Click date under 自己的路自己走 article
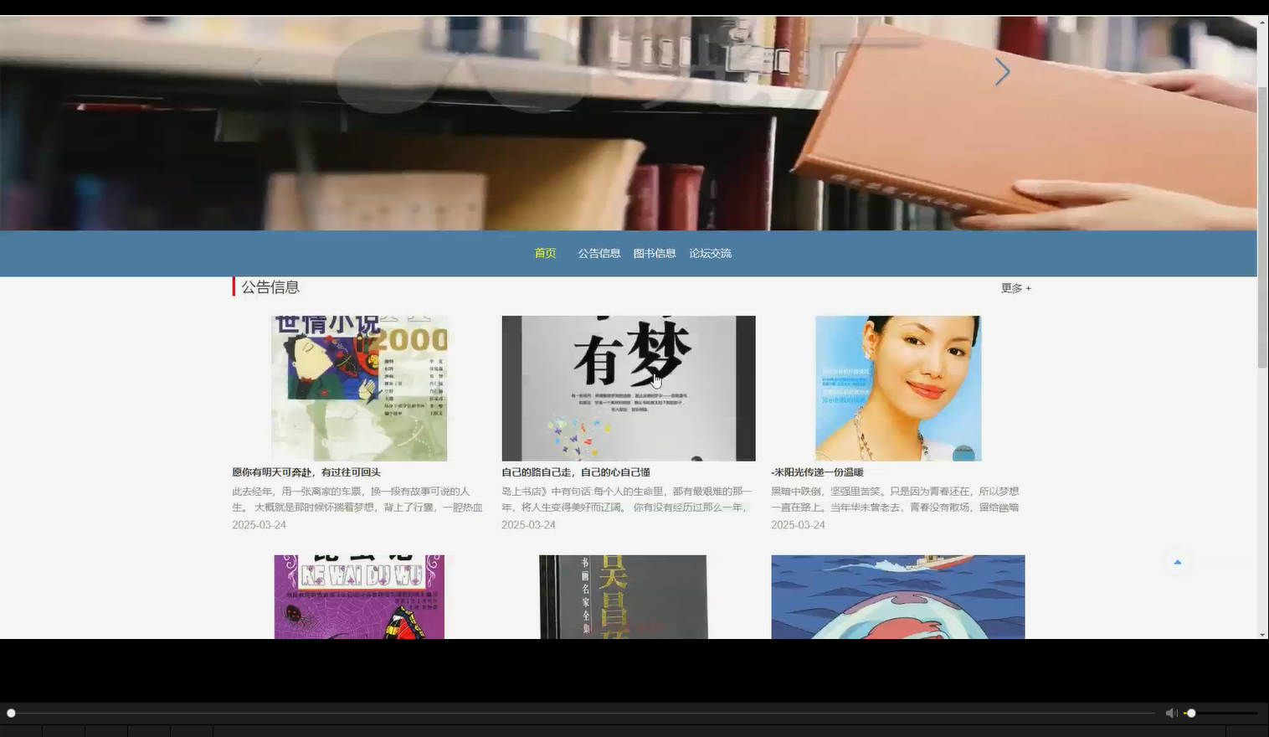Viewport: 1269px width, 737px height. 528,525
